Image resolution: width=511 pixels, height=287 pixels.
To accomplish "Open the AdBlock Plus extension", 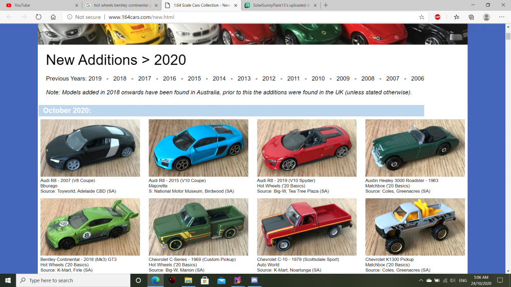I will pos(437,17).
